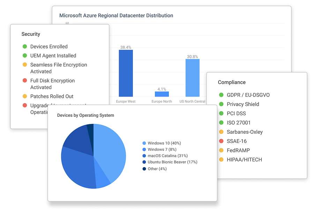Click the PCI DSS label
Image resolution: width=314 pixels, height=209 pixels.
[236, 114]
